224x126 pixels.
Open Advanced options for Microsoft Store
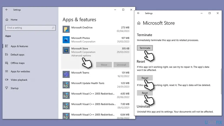[81, 56]
